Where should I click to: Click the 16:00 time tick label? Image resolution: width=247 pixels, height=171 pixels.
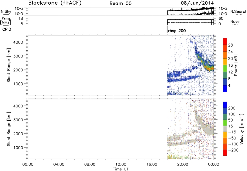tap(152, 165)
